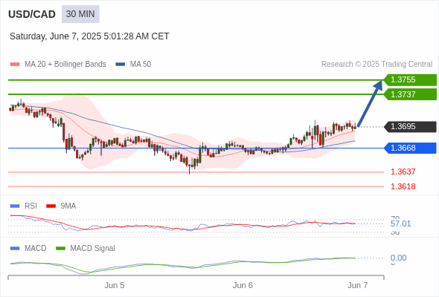The width and height of the screenshot is (439, 297).
Task: Click the red 1.3618 support label
Action: (x=403, y=186)
